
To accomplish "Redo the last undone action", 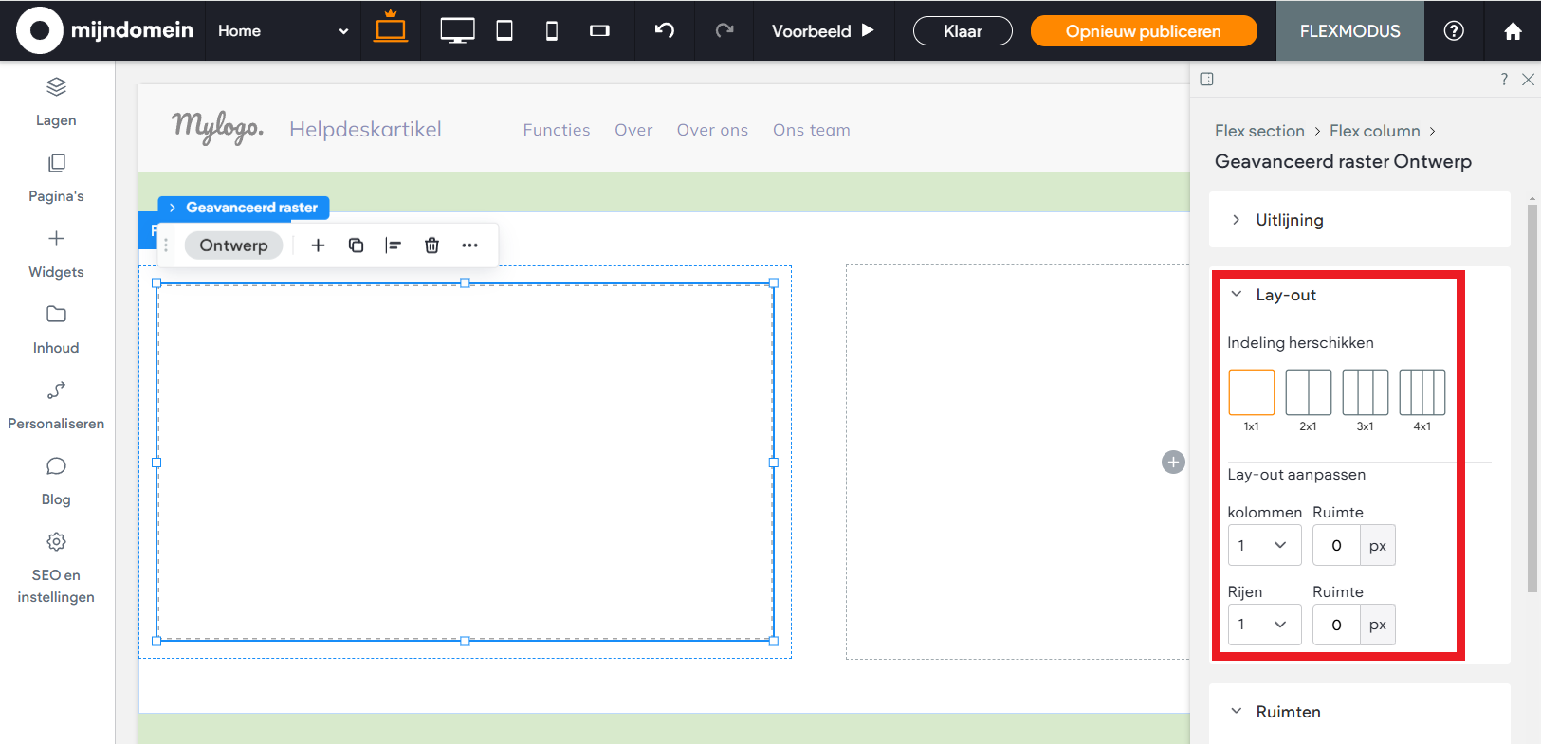I will tap(725, 30).
